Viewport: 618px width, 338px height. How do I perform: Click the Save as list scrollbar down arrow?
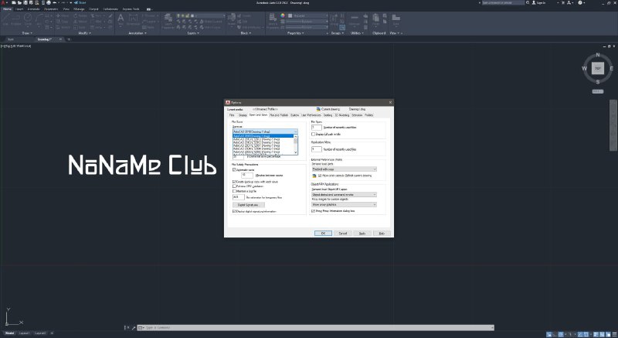[x=296, y=152]
